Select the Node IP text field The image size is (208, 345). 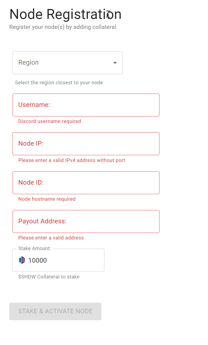point(86,144)
